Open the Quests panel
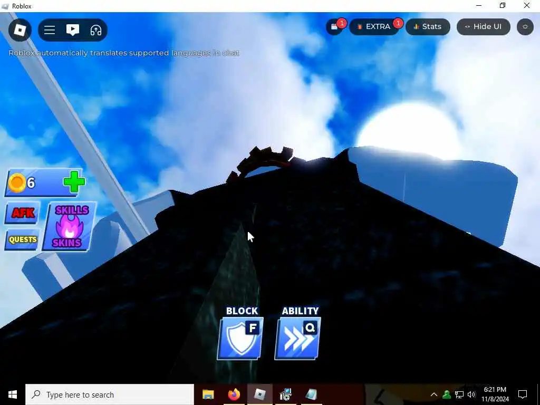The width and height of the screenshot is (540, 405). (x=22, y=239)
